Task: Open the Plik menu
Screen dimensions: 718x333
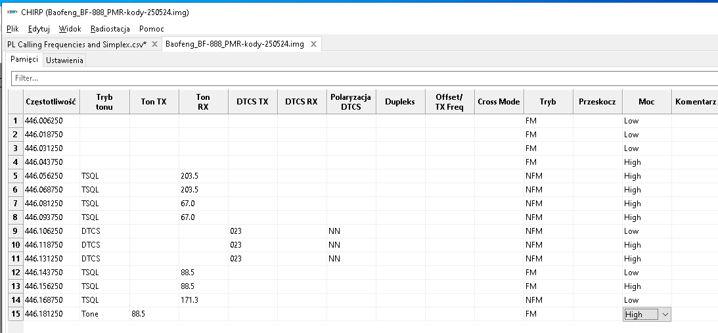Action: coord(14,29)
